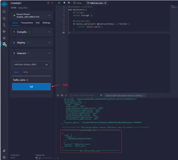Open the Remix home logo icon
The width and height of the screenshot is (178, 160).
tap(4, 4)
